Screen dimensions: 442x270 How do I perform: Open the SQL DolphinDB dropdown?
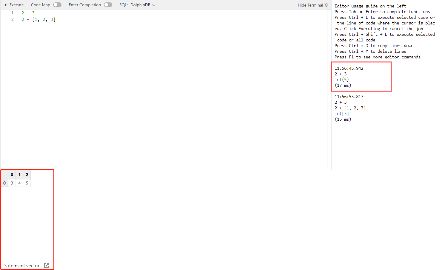click(x=142, y=5)
